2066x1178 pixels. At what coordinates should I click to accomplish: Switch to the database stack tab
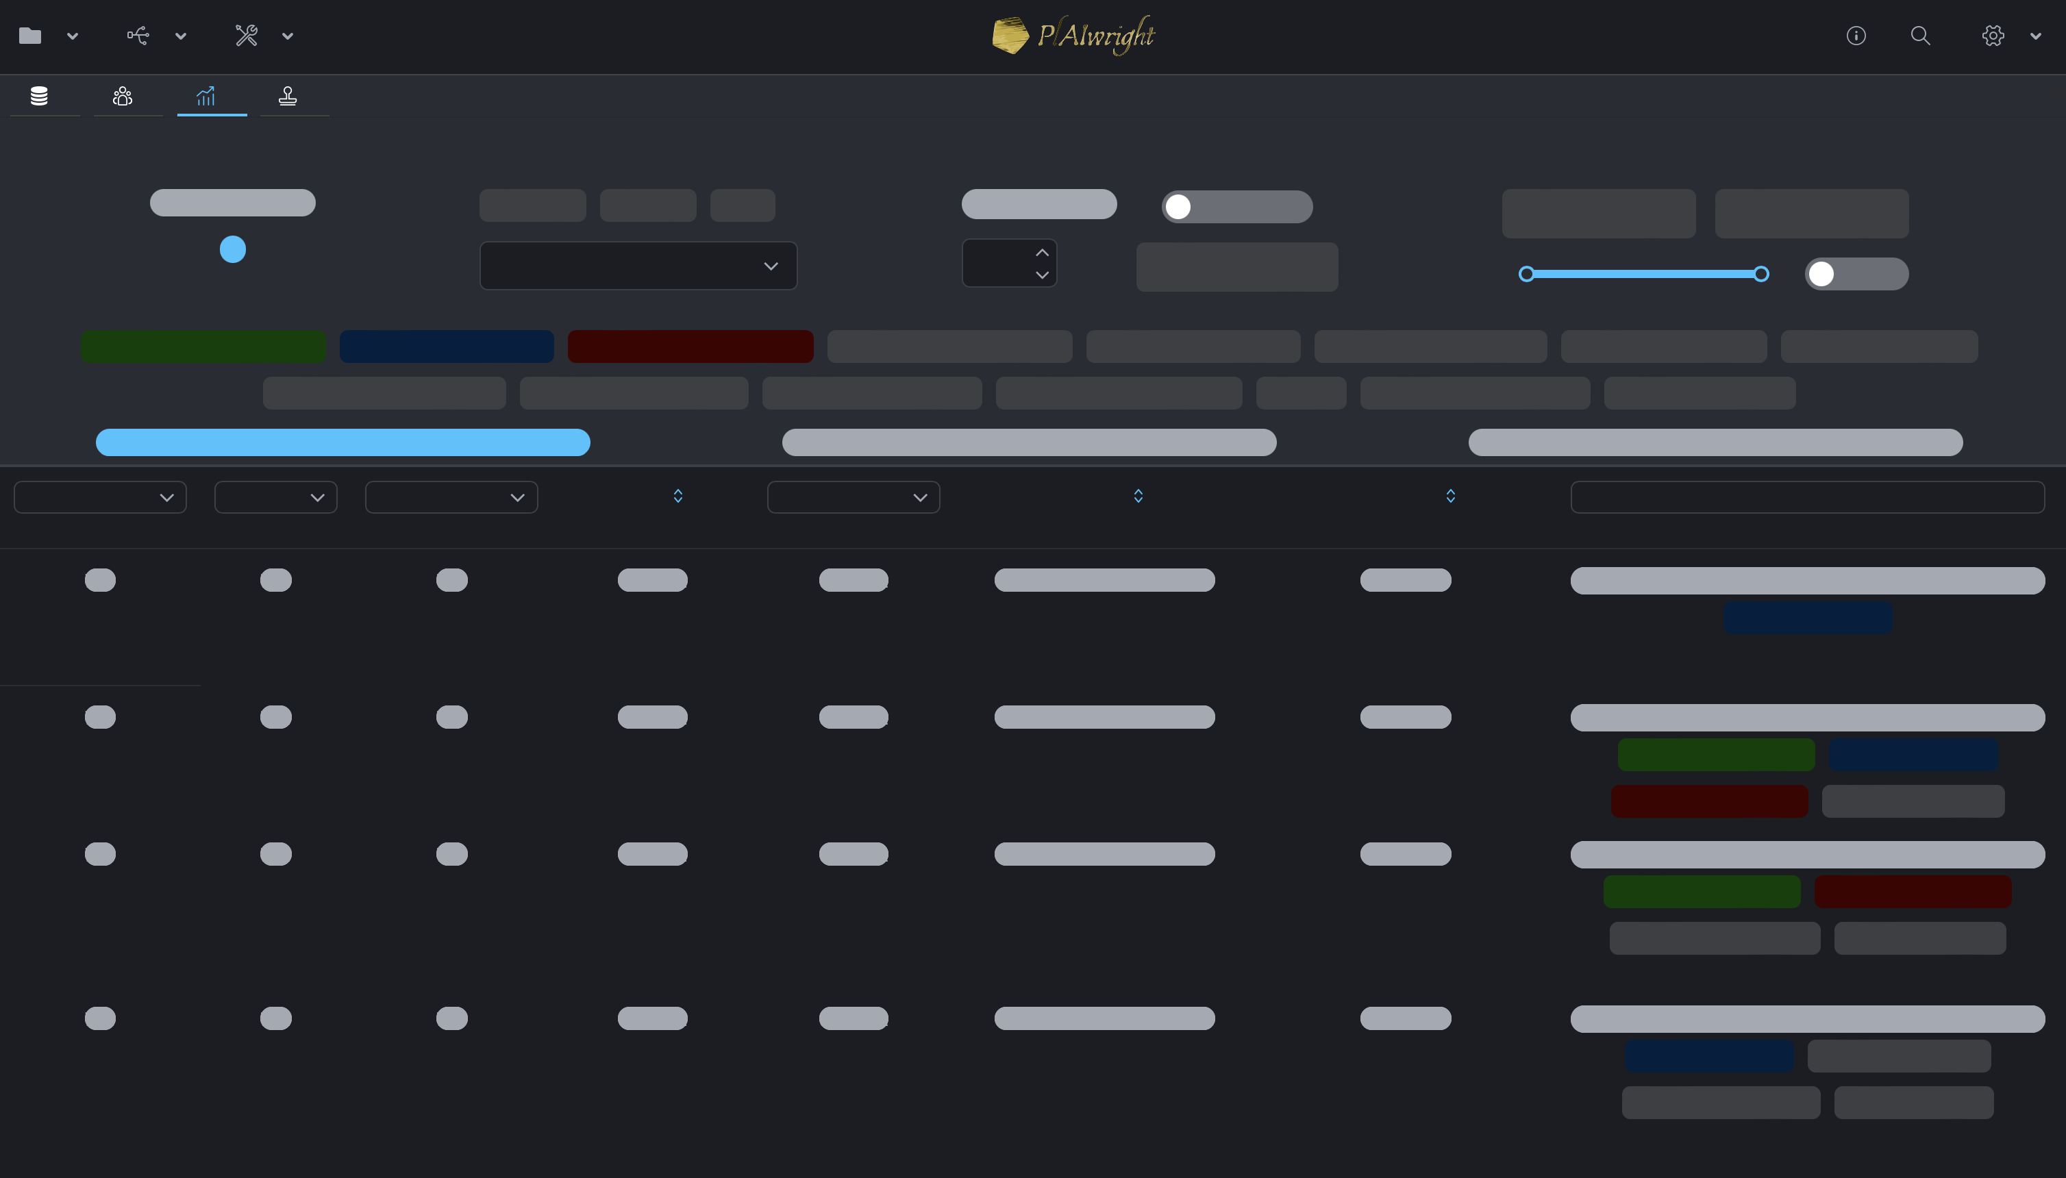(x=39, y=97)
